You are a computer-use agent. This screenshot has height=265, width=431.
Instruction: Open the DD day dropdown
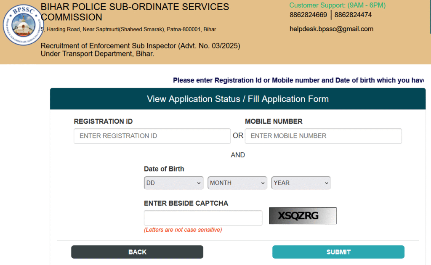click(174, 183)
